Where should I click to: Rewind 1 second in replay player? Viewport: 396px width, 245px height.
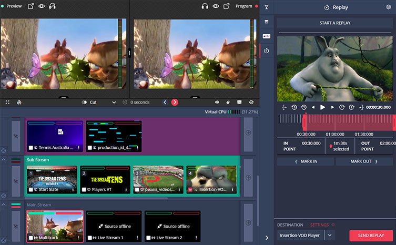pos(303,107)
